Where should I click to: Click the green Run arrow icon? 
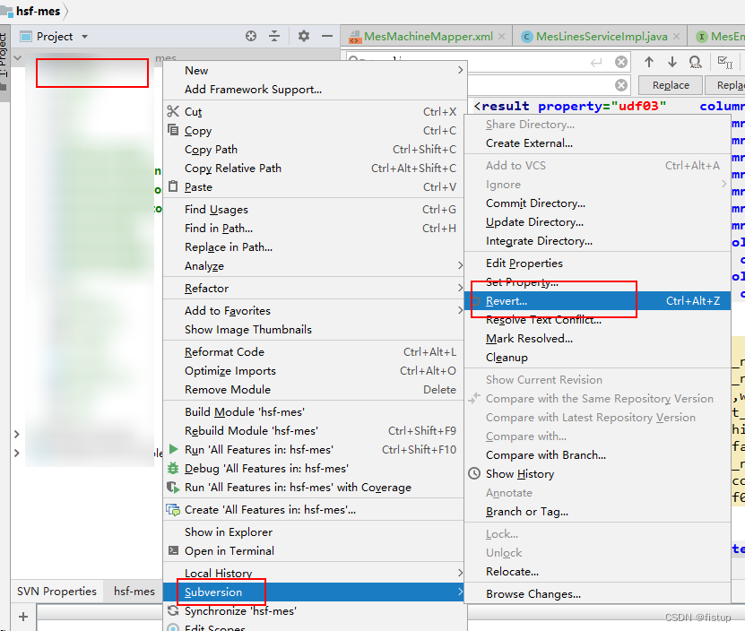(173, 449)
